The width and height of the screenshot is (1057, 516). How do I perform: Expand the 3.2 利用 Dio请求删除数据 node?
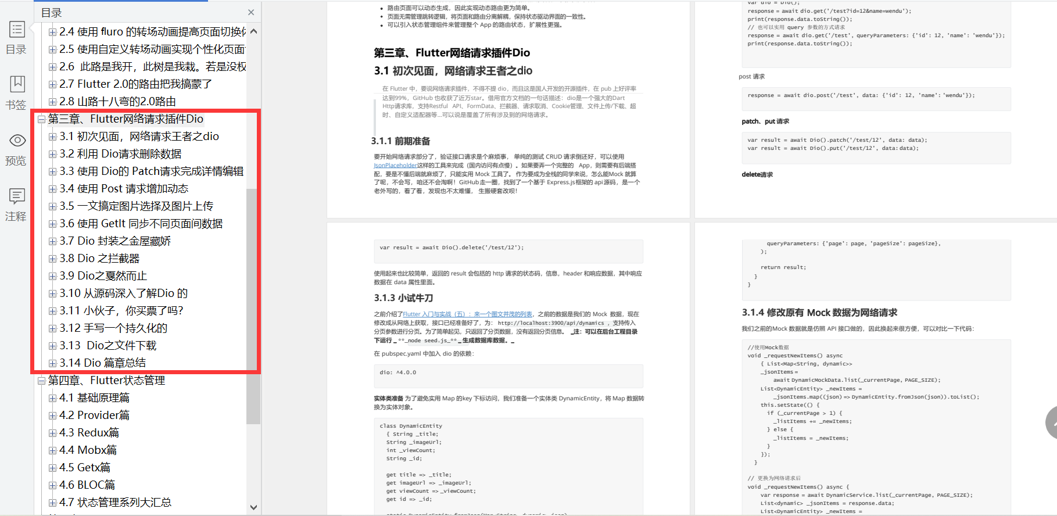pyautogui.click(x=53, y=155)
